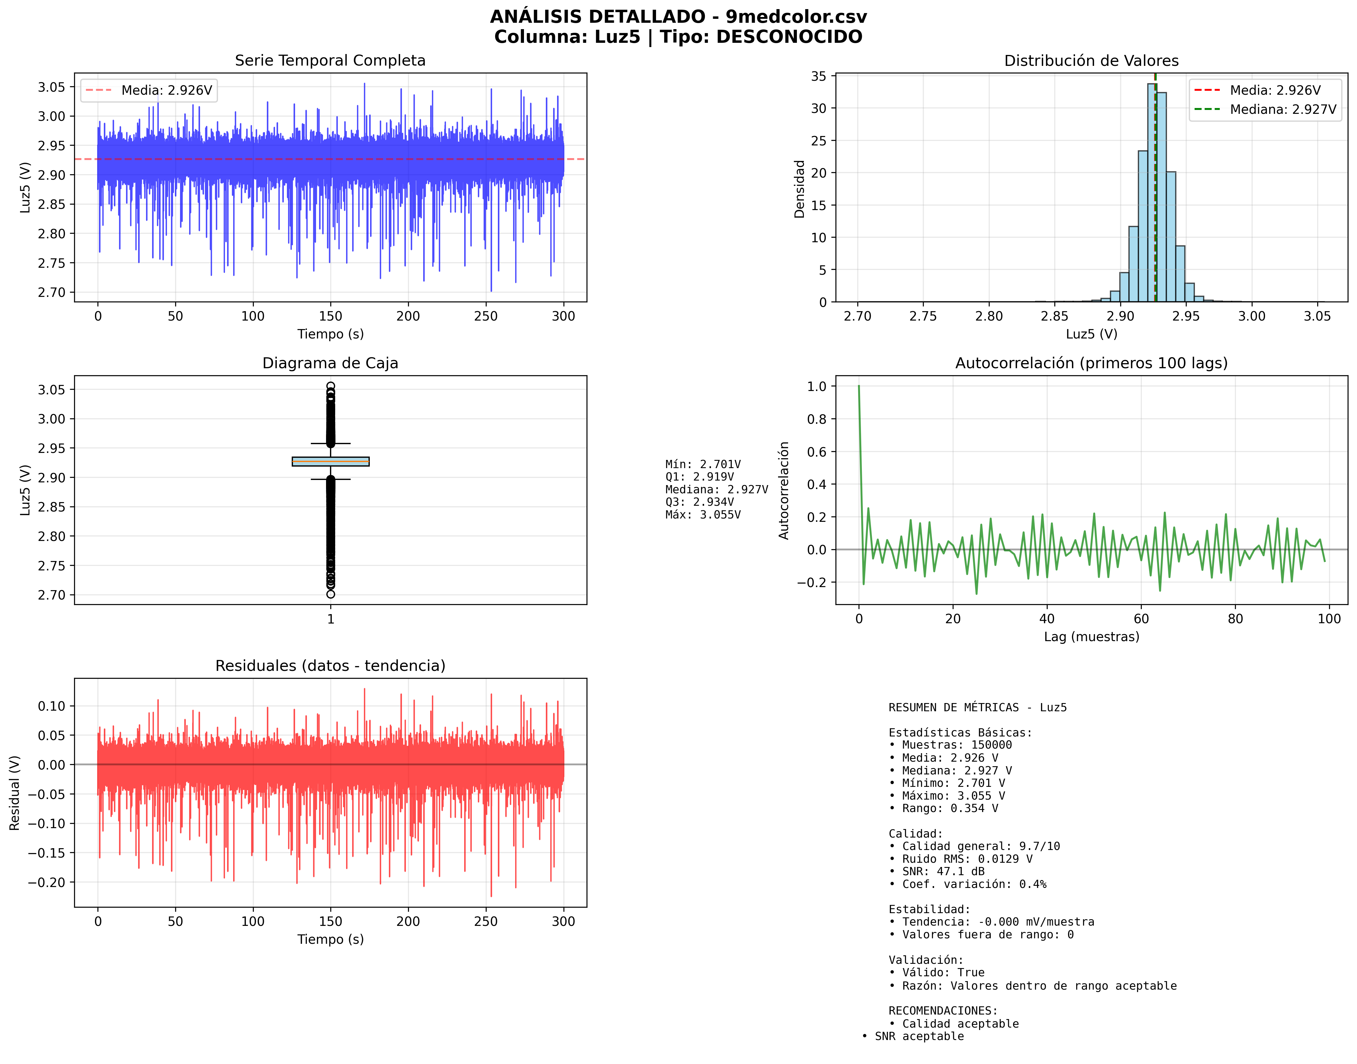Click the 'Media: 2.926V' legend entry in the time series
This screenshot has width=1357, height=1064.
(x=166, y=90)
